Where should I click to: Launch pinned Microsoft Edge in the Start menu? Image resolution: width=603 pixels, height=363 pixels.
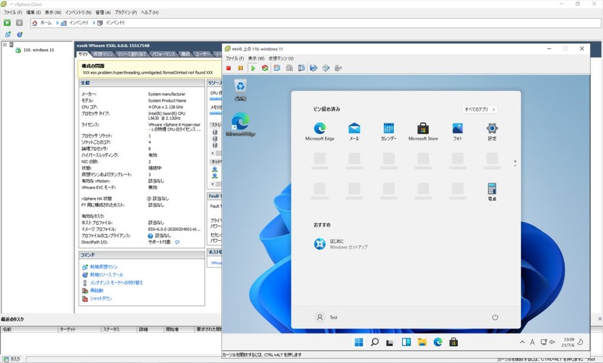click(x=320, y=131)
